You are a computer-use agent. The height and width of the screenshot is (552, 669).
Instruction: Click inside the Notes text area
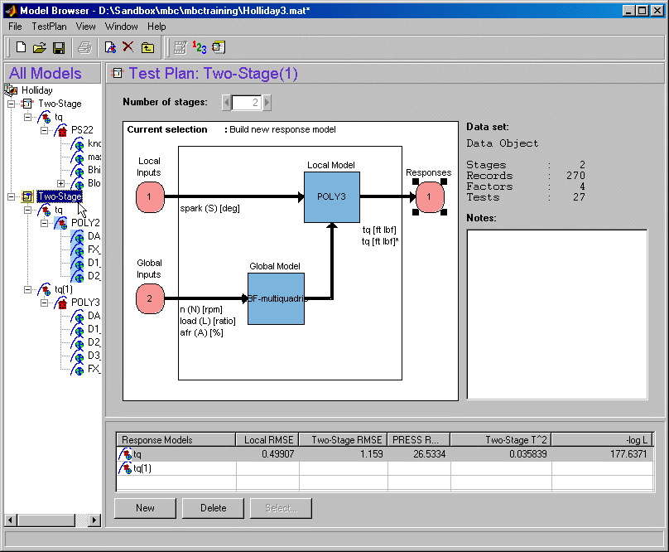(x=557, y=314)
